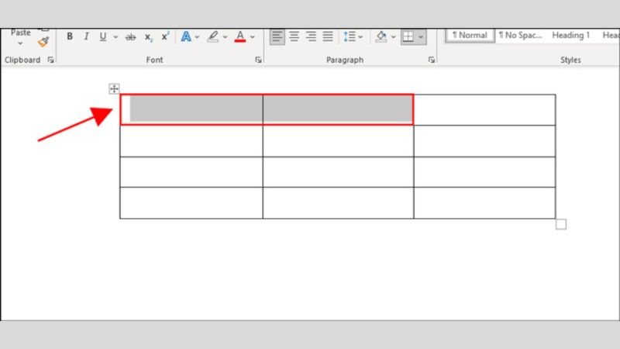Apply Shading fill color

(381, 36)
